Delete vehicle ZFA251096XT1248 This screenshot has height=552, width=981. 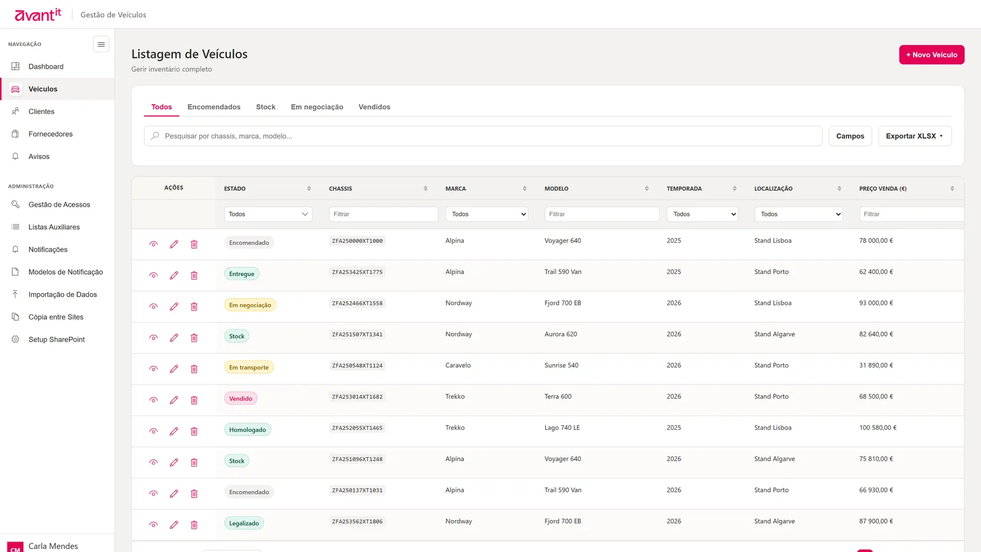coord(194,462)
